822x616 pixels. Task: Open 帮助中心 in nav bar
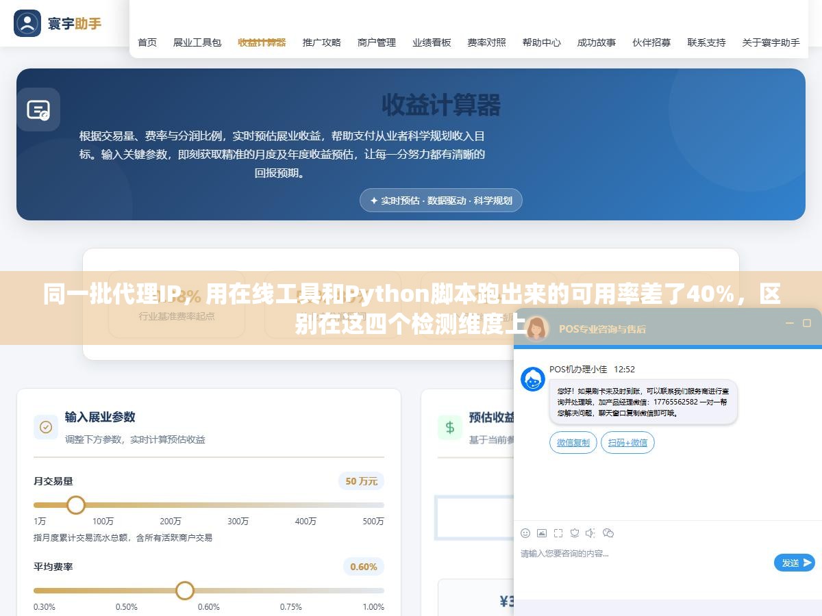coord(542,42)
